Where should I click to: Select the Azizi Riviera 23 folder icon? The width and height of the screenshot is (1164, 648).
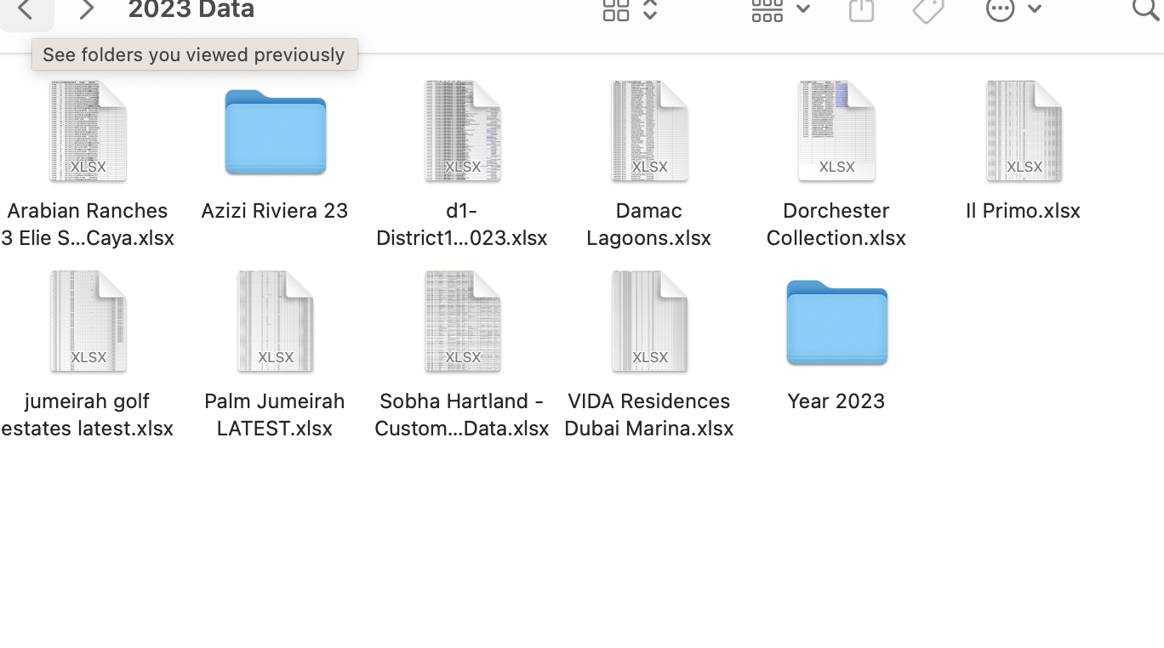(x=276, y=132)
